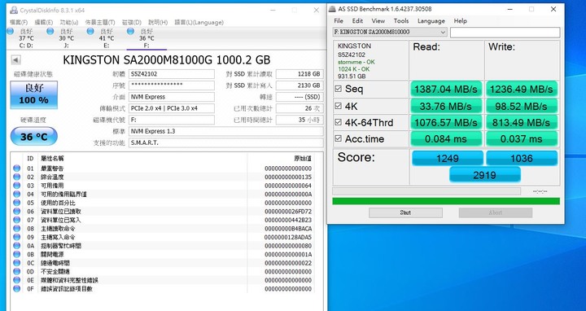Click the status icon for attribute 06

(x=17, y=211)
